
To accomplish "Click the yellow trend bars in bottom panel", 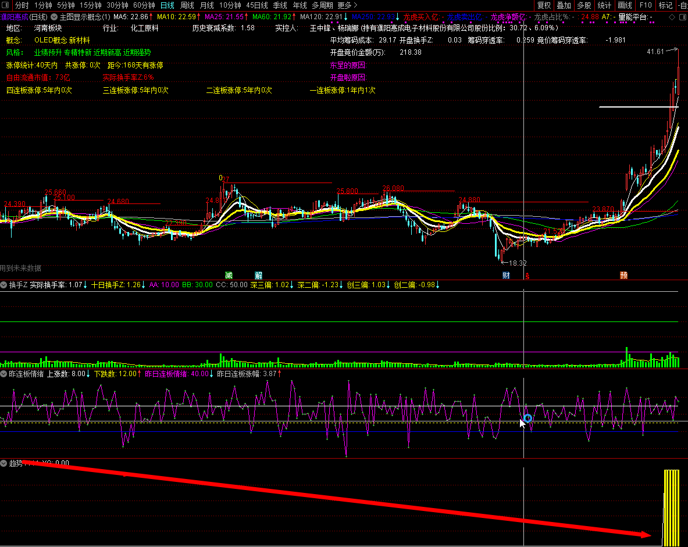I will (x=671, y=507).
